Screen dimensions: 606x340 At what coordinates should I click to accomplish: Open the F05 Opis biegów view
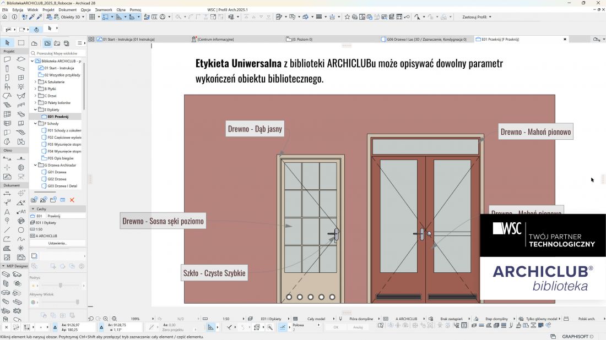tap(60, 158)
